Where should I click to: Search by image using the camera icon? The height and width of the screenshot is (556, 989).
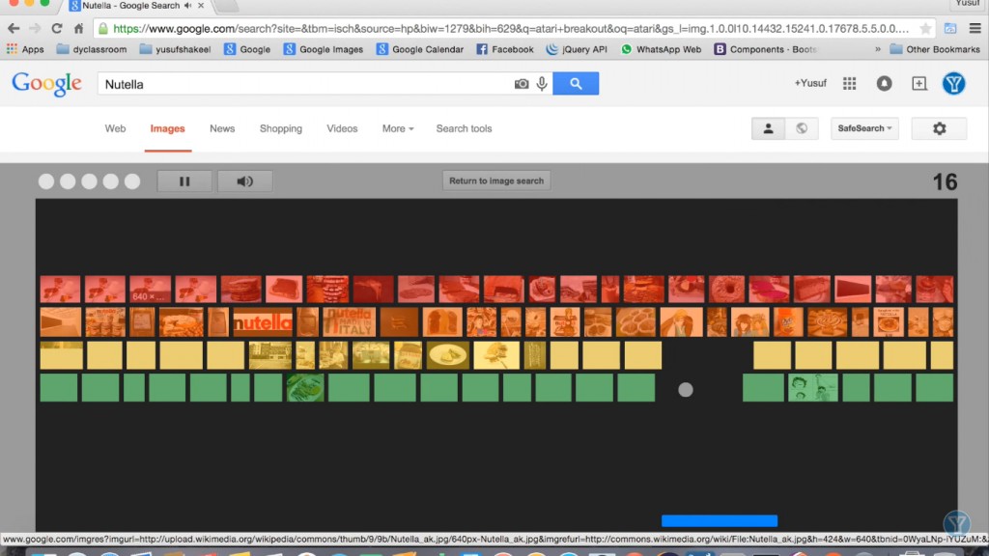pyautogui.click(x=521, y=84)
